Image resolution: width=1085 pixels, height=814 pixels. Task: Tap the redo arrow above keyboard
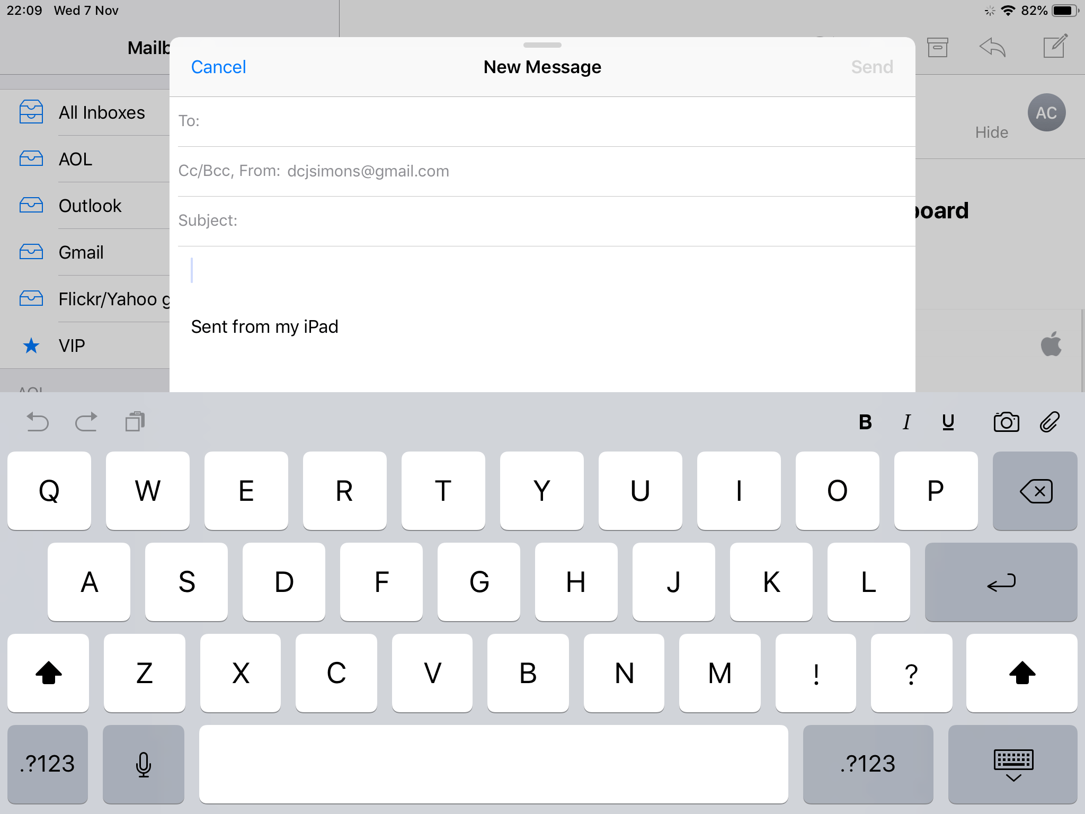(x=86, y=422)
